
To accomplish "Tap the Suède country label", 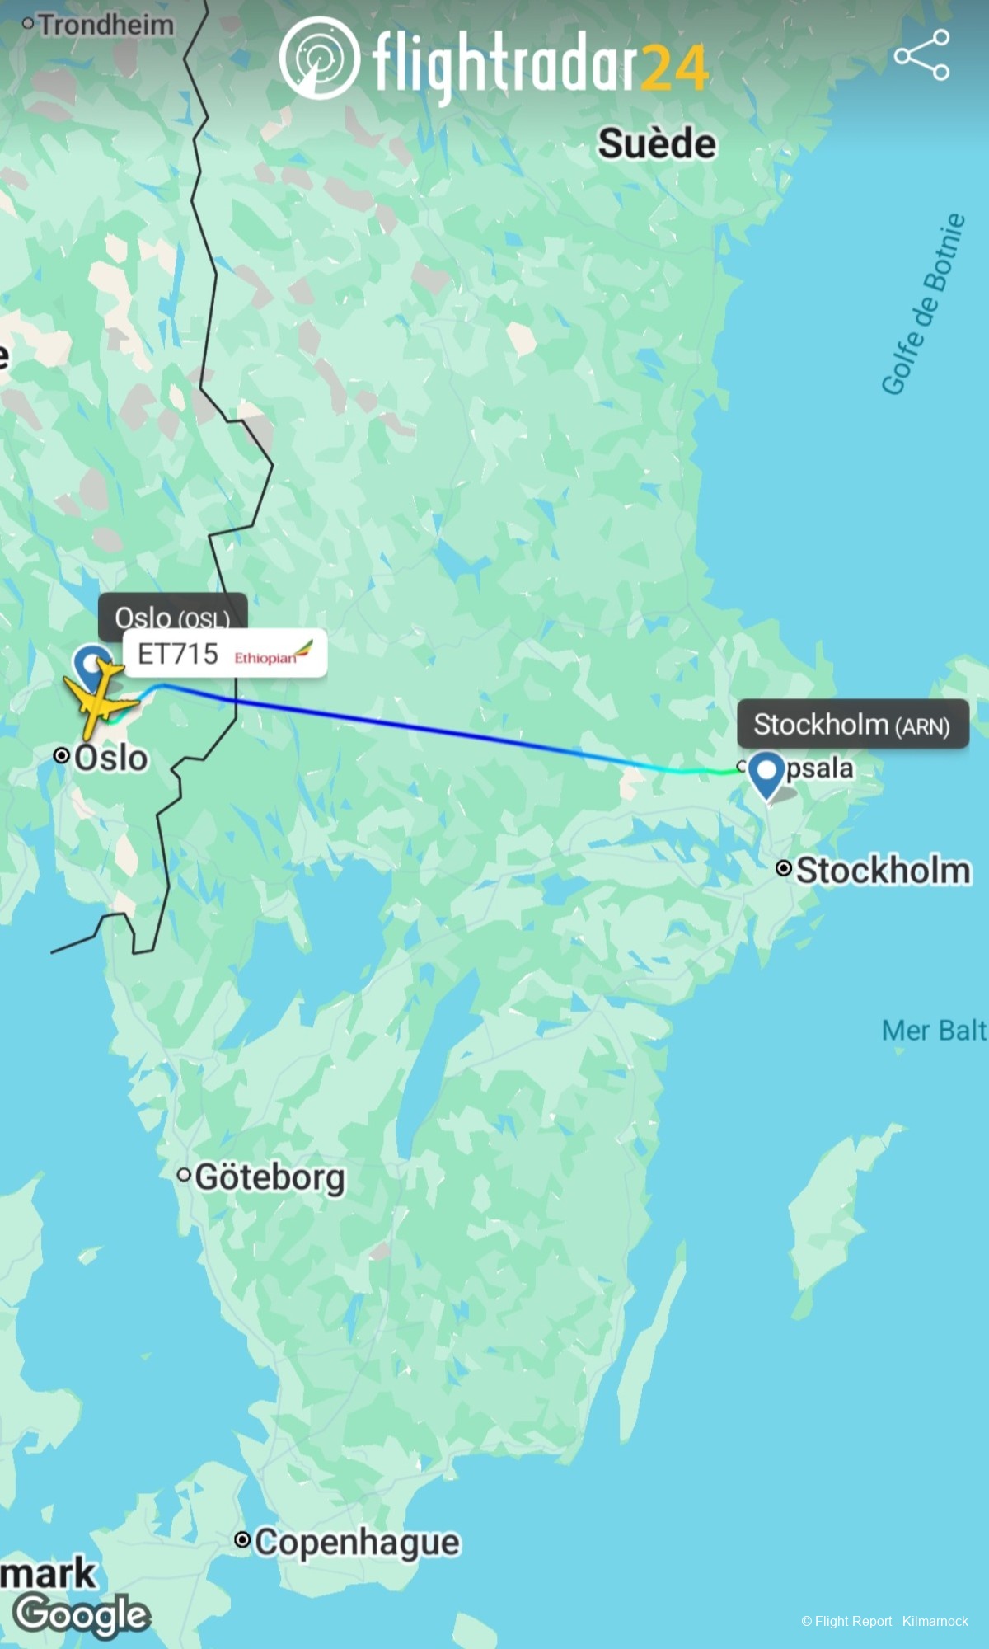I will click(657, 143).
